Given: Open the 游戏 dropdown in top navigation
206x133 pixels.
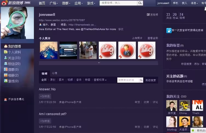Looking at the screenshot, I should pyautogui.click(x=91, y=3).
